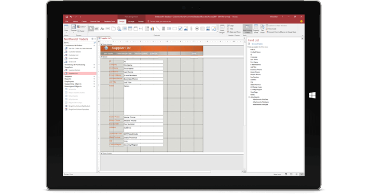The height and width of the screenshot is (194, 370).
Task: Open the File tab
Action: point(67,21)
